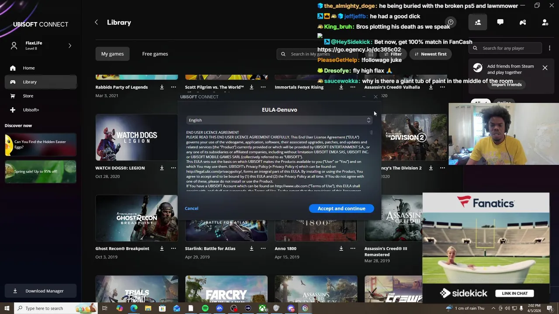The height and width of the screenshot is (314, 559).
Task: Click the EULA text scrollbar
Action: click(x=371, y=133)
